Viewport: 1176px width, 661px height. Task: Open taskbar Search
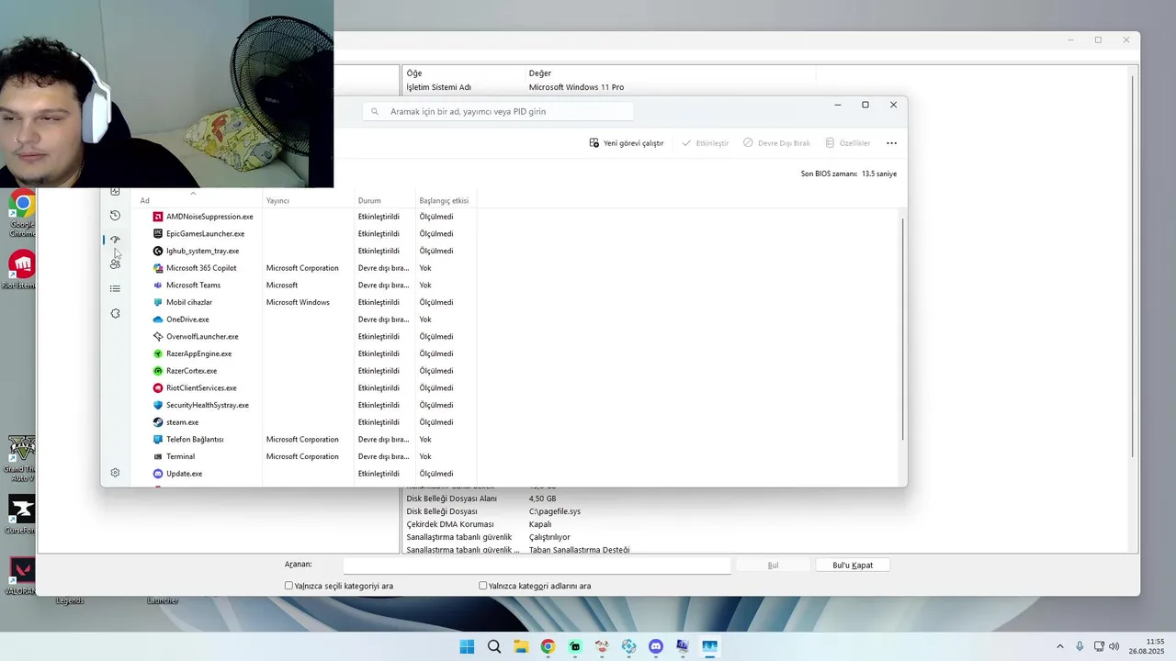click(494, 646)
